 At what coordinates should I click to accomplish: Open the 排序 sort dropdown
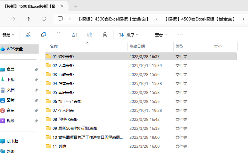tap(128, 35)
